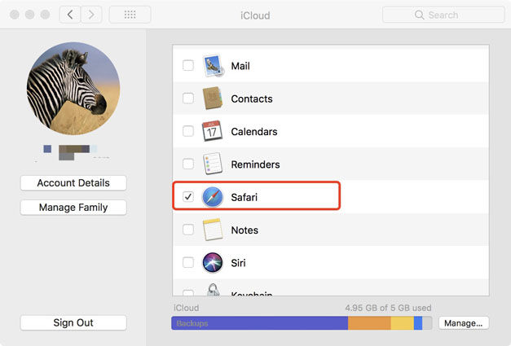Image resolution: width=511 pixels, height=346 pixels.
Task: Click the purple Backups storage segment
Action: coord(260,323)
